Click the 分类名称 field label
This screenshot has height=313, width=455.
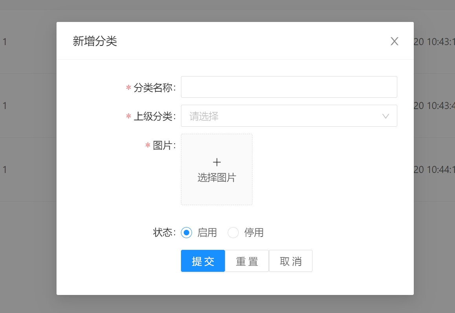pos(154,88)
